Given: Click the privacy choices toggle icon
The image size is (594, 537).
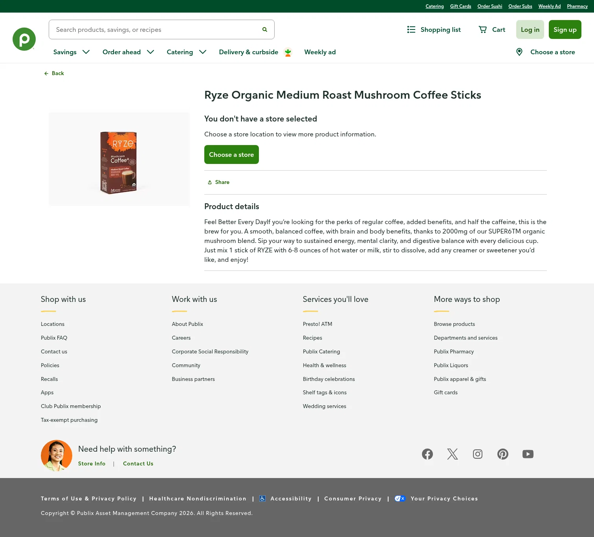Looking at the screenshot, I should pos(400,498).
